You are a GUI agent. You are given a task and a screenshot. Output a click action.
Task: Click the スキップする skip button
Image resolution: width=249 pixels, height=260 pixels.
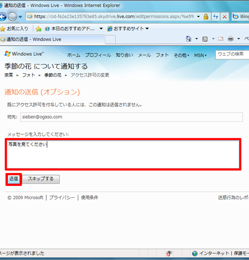pyautogui.click(x=41, y=179)
